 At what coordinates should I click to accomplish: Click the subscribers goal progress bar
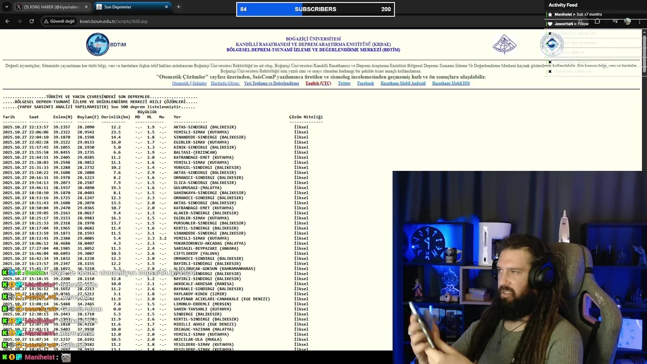(315, 9)
